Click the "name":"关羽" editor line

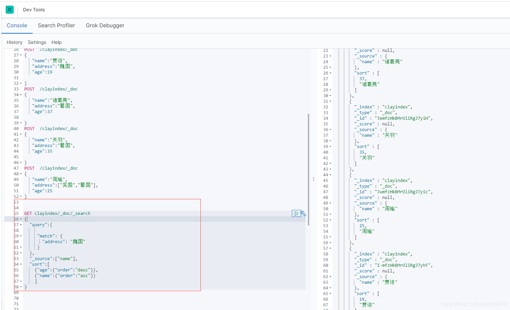[x=50, y=140]
